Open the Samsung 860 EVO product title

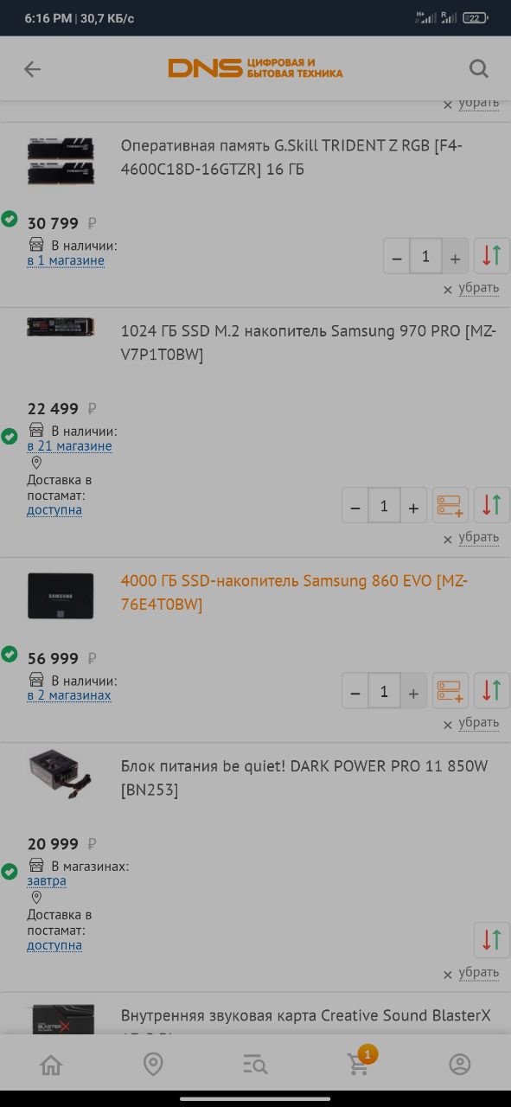(294, 592)
